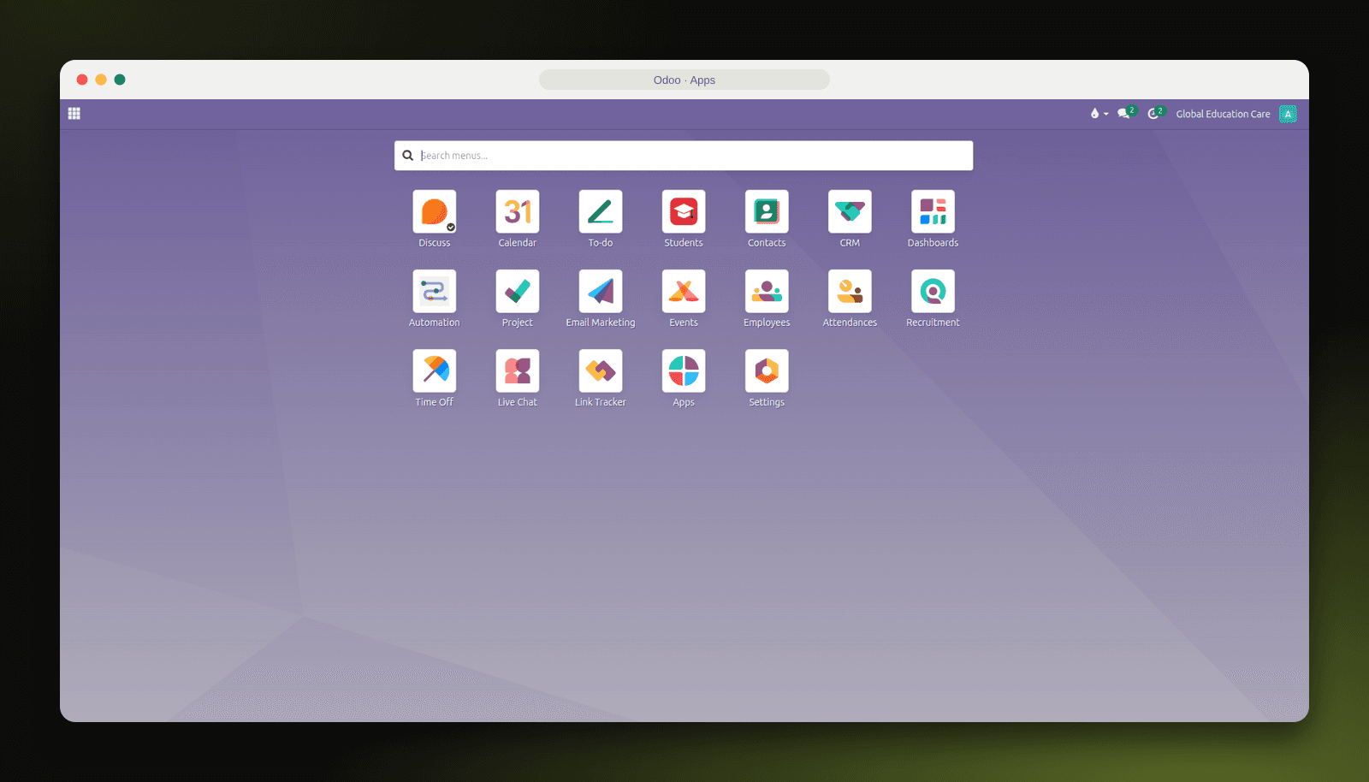Click the Global Education Care company name
Image resolution: width=1369 pixels, height=782 pixels.
(1223, 114)
